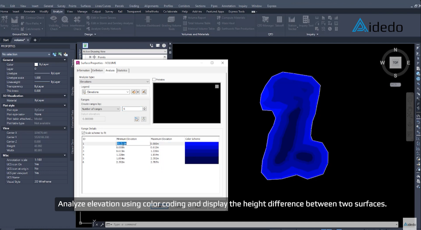Viewport: 421px width, 230px height.
Task: Run the Interference Check tool
Action: (x=77, y=23)
